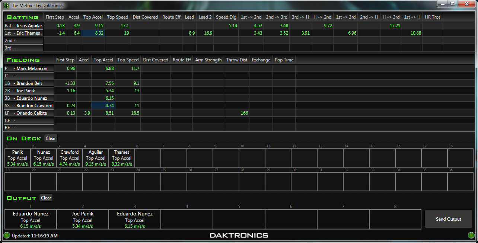
Task: Click the Arm Strength column header in Fielding
Action: click(x=208, y=60)
